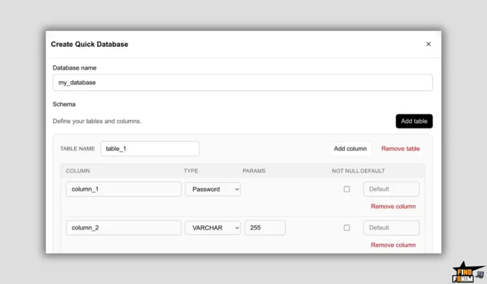Click the database name field showing my_database

(243, 82)
